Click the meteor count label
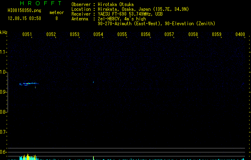 (57, 12)
